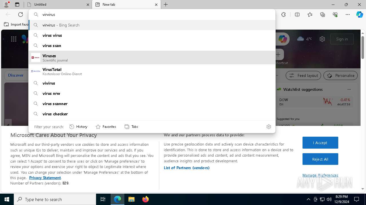Open the Privacy Statement link
Screen dimensions: 366x205
click(45, 178)
